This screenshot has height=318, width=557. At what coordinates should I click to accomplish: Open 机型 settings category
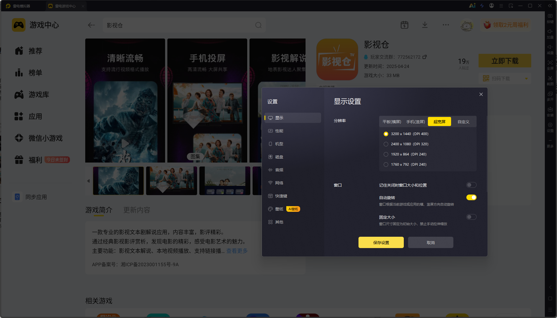coord(293,144)
